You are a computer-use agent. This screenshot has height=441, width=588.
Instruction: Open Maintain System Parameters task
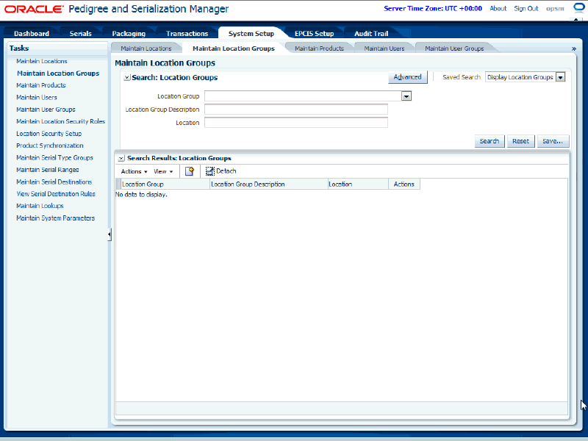56,218
